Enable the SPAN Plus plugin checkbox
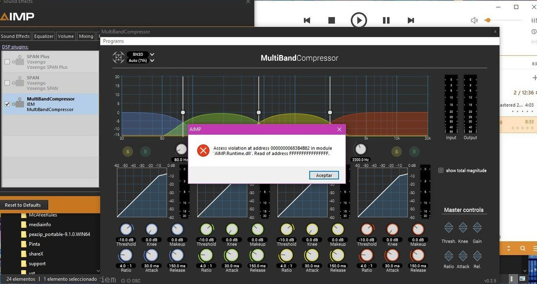Viewport: 537px width, 284px height. (x=7, y=62)
